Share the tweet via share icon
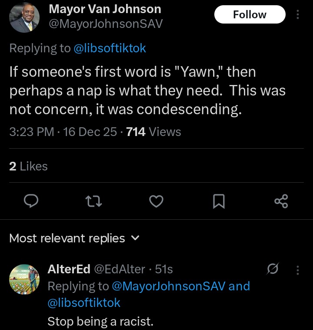This screenshot has width=313, height=330. pos(281,201)
